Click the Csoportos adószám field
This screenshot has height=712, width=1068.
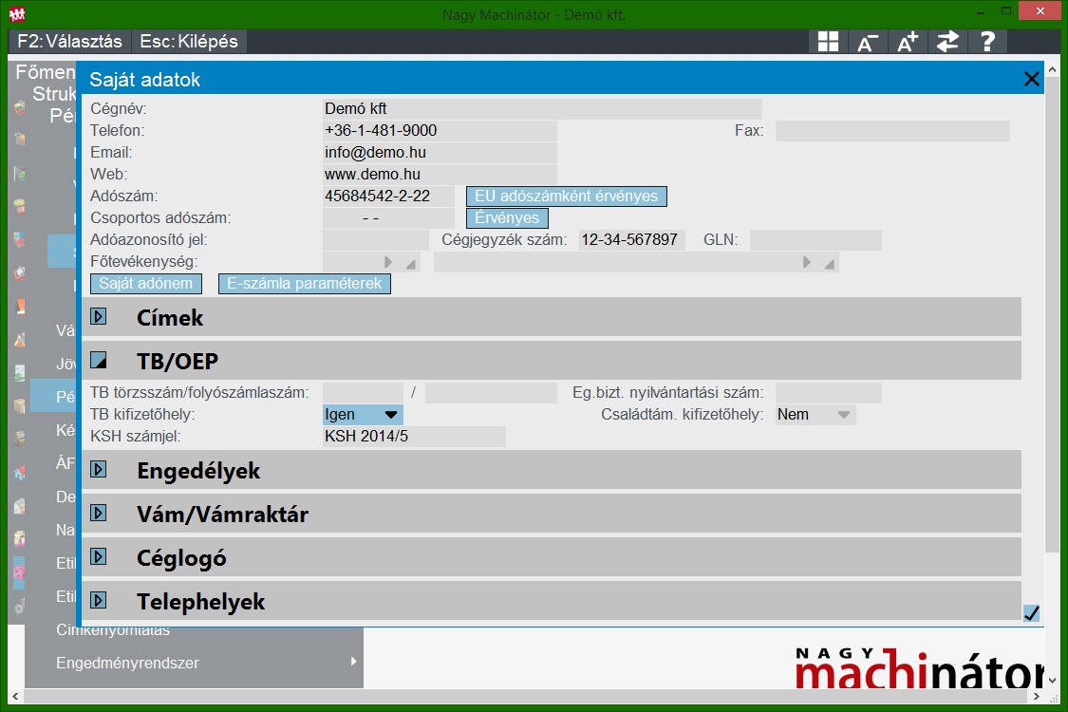[388, 218]
